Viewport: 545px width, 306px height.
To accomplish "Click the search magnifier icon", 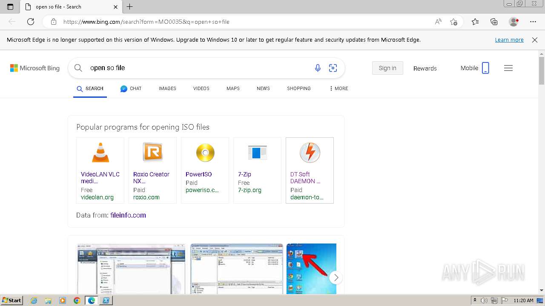I will click(x=78, y=68).
